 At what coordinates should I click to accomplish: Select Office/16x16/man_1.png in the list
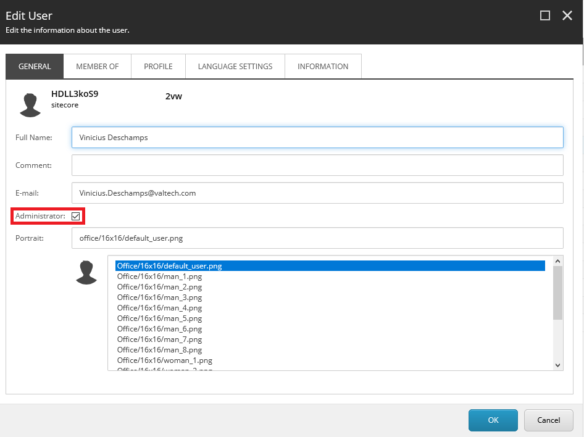coord(330,276)
